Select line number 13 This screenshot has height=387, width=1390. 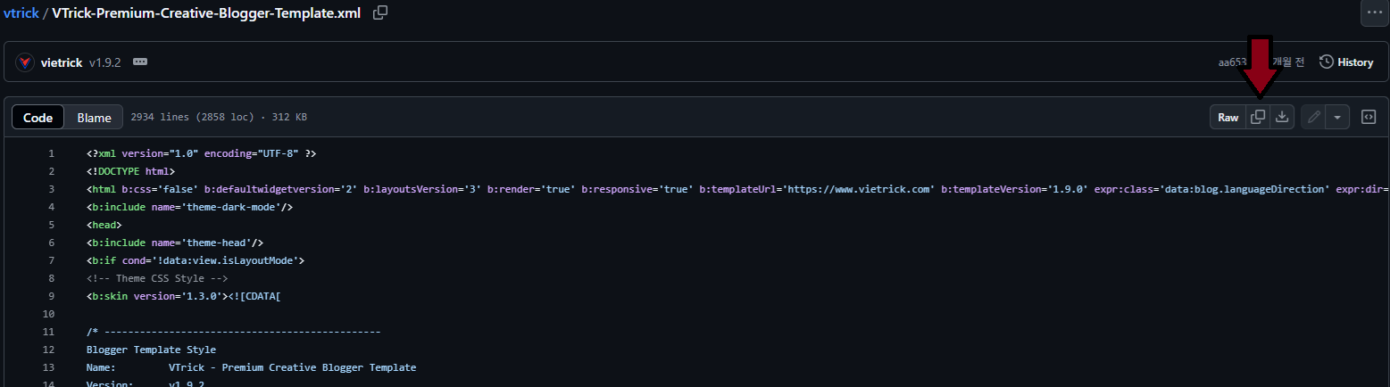coord(49,367)
